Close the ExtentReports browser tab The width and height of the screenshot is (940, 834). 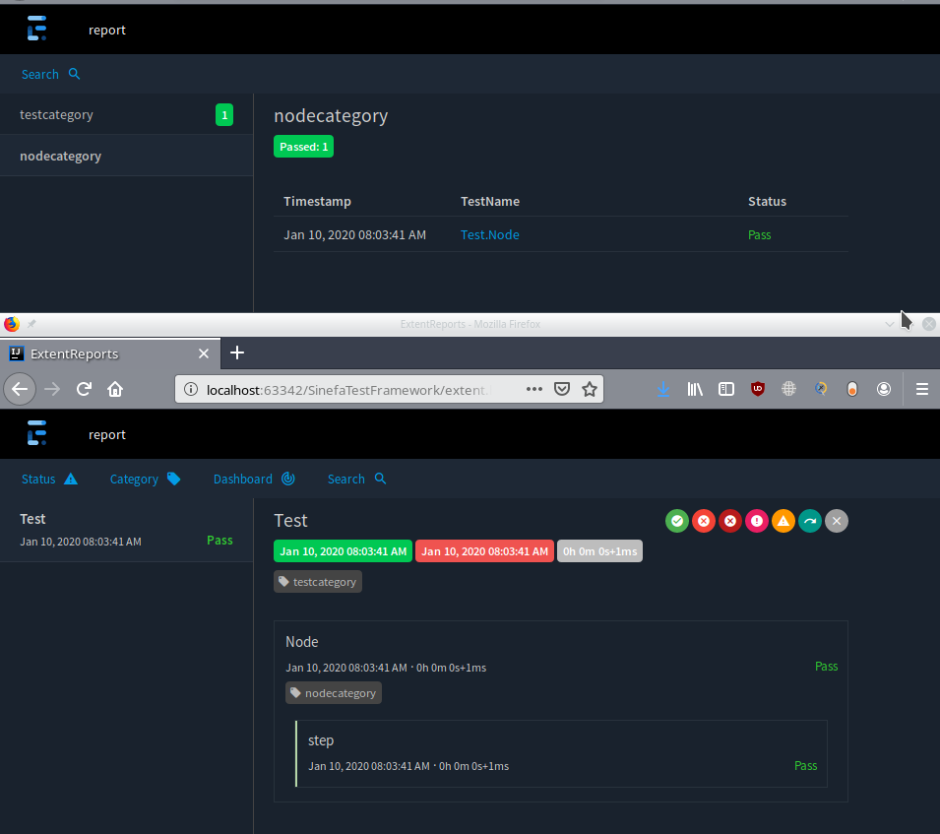tap(204, 353)
